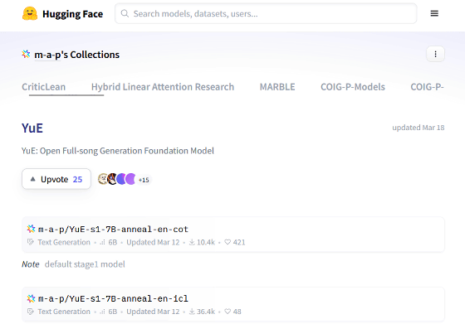Click the heart icon showing 421 likes
This screenshot has height=324, width=465.
[x=228, y=242]
